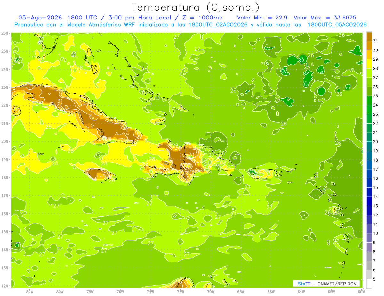Click the gray legend swatch between 6 and 7

[369, 265]
